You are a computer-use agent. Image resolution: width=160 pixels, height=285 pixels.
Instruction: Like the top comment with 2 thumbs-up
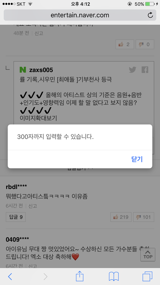125,44
